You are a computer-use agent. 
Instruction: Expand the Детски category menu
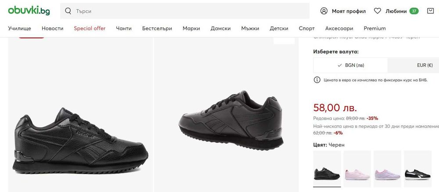[279, 29]
